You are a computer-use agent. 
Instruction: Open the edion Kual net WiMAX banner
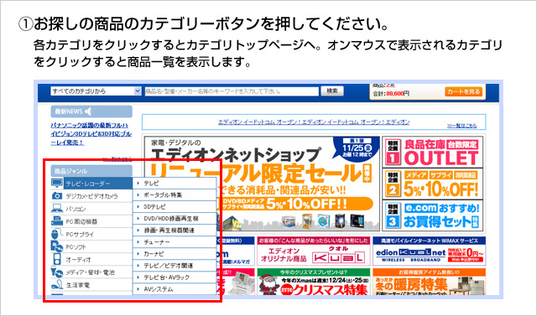[x=429, y=251]
